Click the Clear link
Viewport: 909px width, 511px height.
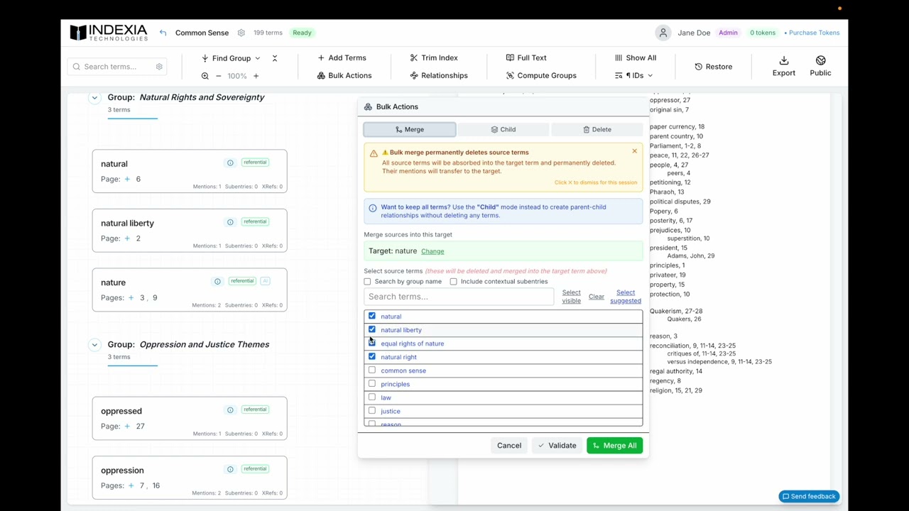[x=597, y=297]
